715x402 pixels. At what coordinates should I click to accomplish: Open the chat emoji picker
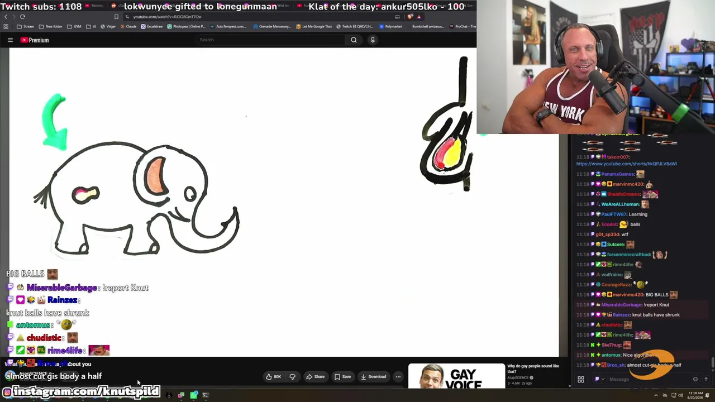coord(695,380)
